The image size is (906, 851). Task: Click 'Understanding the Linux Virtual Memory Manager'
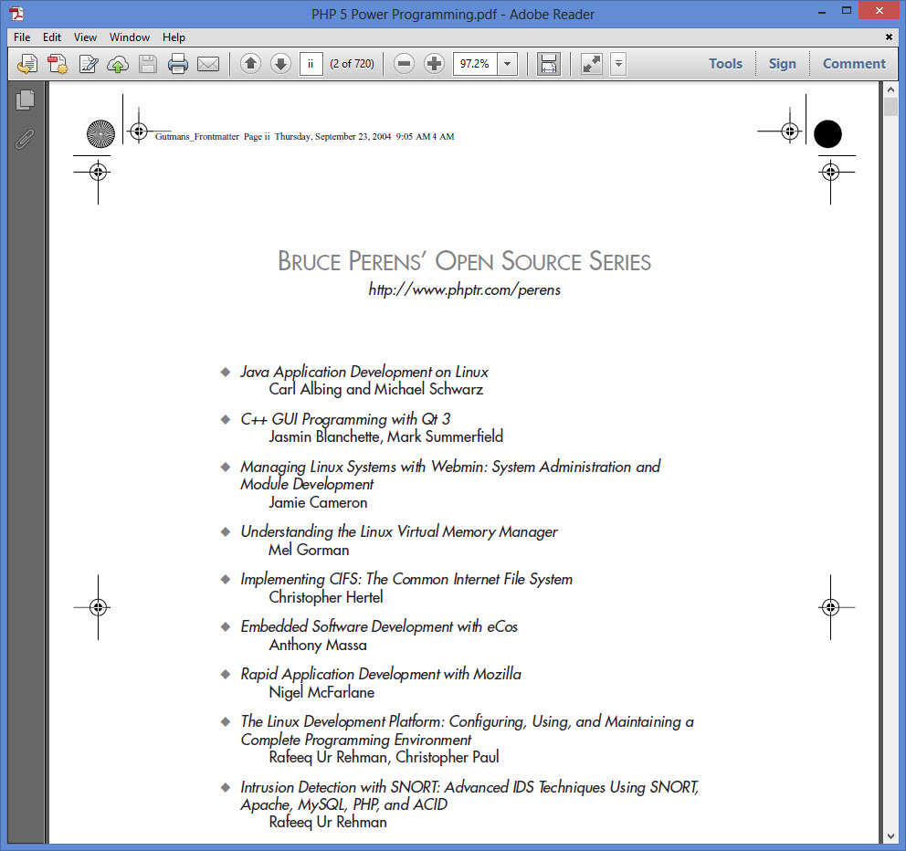399,531
